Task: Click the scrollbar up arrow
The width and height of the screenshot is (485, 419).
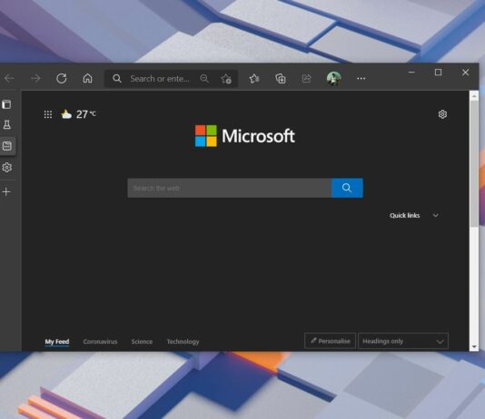Action: click(474, 96)
